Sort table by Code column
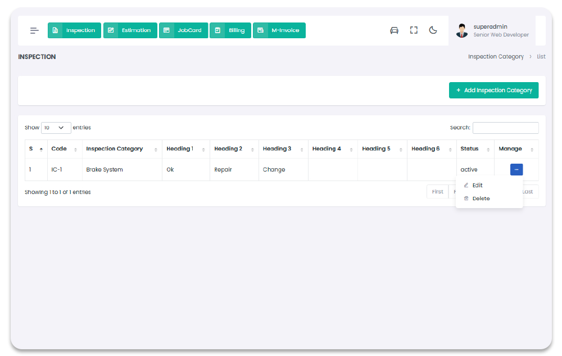 click(64, 149)
